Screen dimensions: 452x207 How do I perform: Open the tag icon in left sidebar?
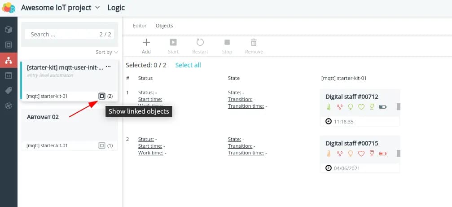coord(9,91)
